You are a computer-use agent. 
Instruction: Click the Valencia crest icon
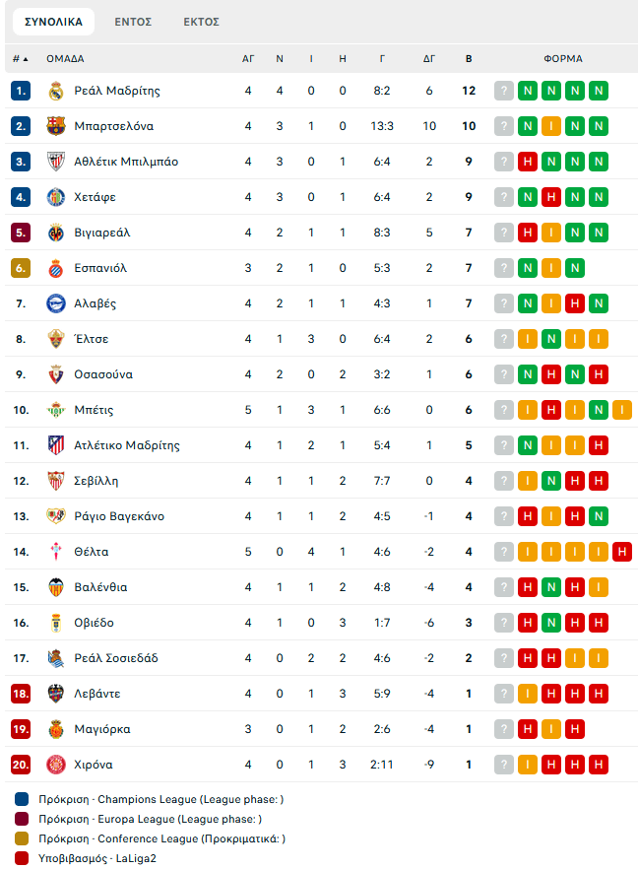[x=55, y=587]
